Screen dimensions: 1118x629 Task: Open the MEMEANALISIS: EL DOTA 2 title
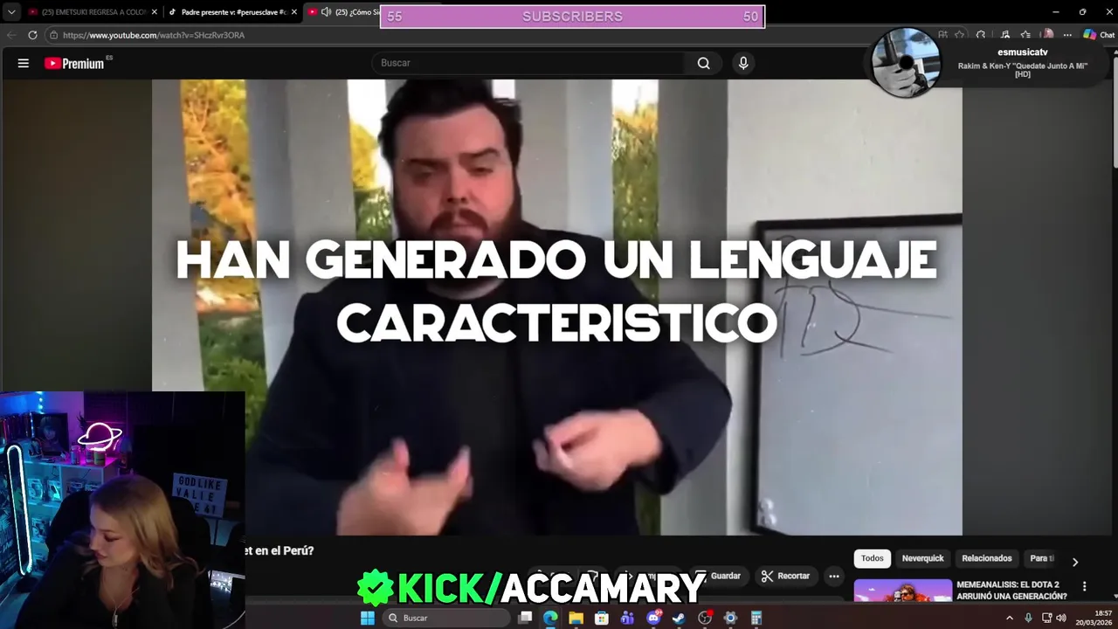(1011, 591)
